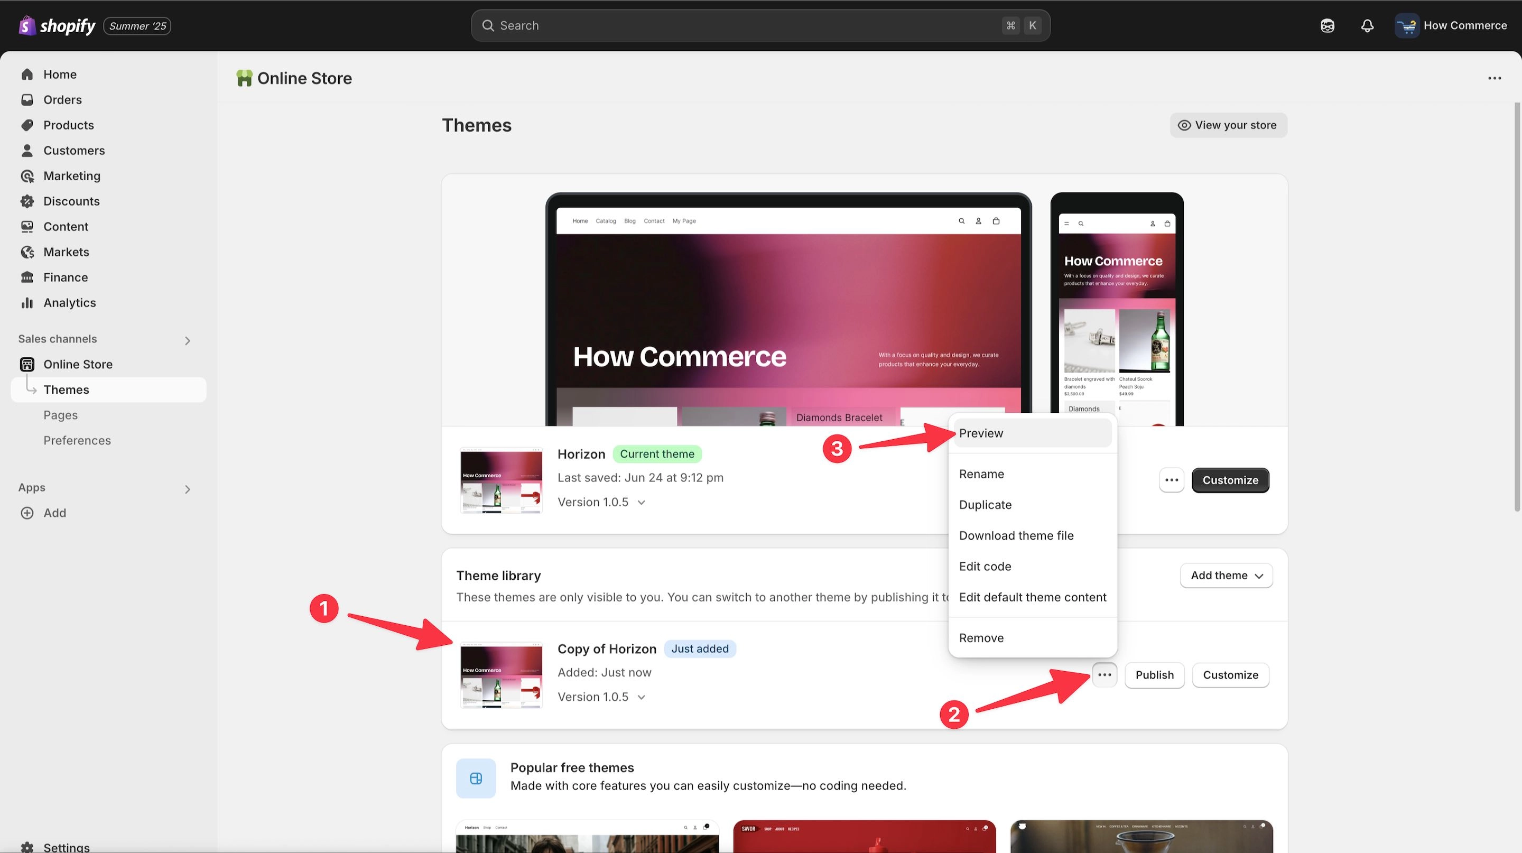Expand the Sales channels section
Screen dimensions: 1522x853
187,341
